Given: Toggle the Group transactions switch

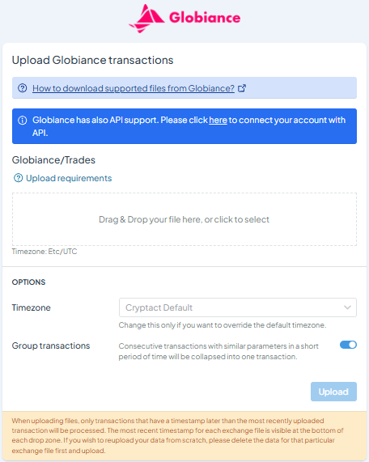Looking at the screenshot, I should click(348, 345).
